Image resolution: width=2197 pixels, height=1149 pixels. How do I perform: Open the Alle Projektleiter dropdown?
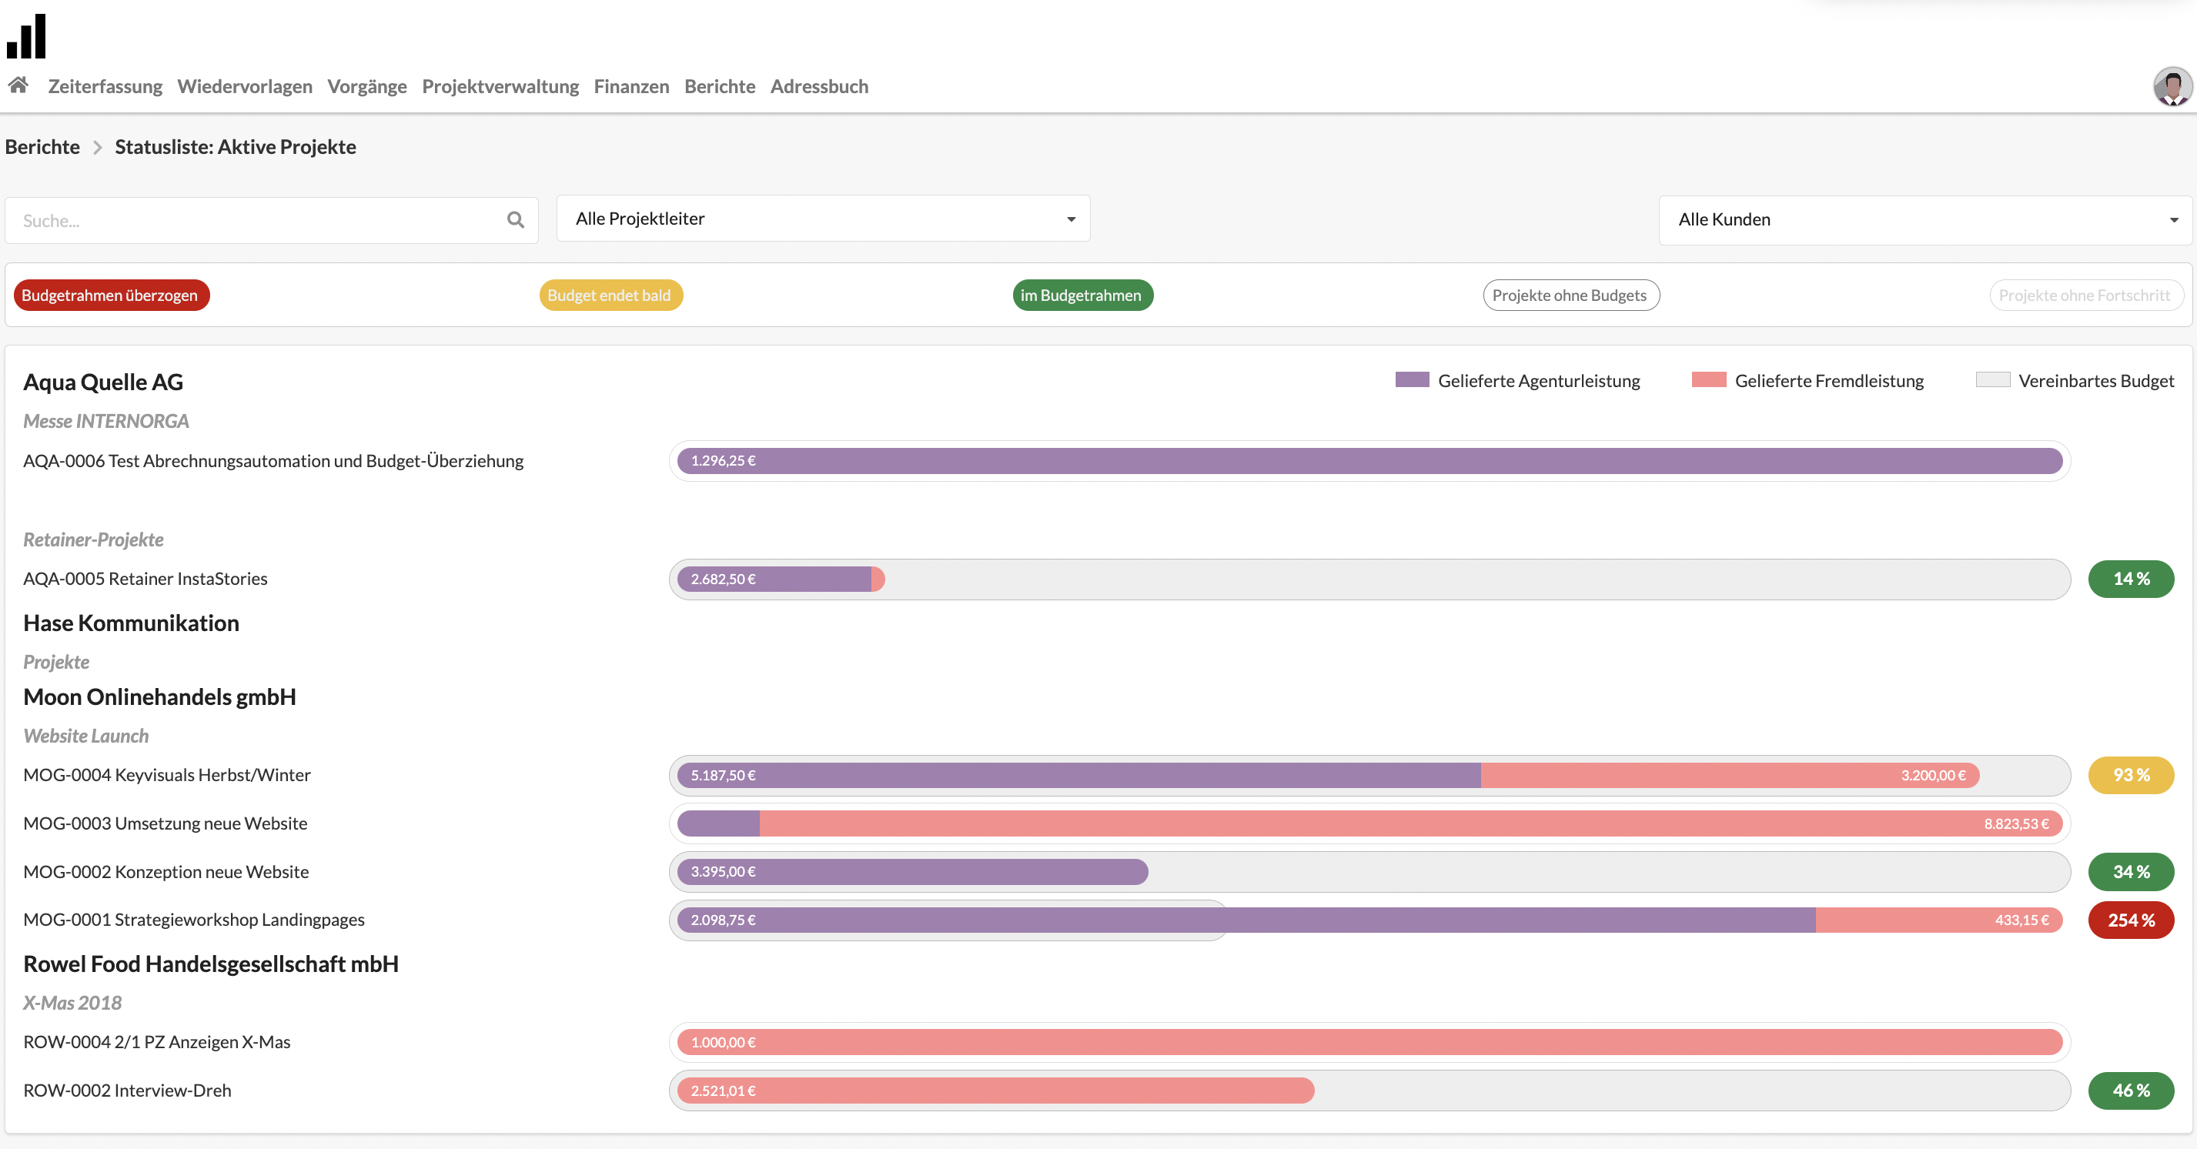click(822, 219)
